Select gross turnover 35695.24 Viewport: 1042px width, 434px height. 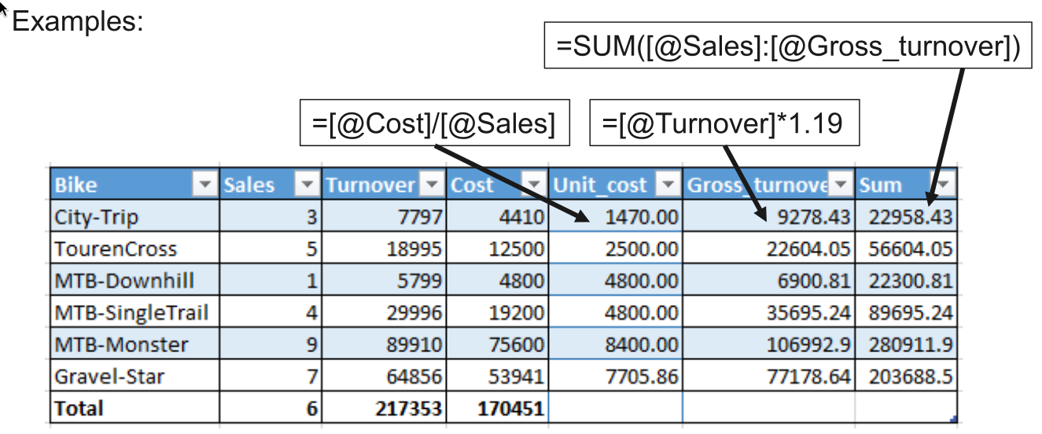[768, 312]
